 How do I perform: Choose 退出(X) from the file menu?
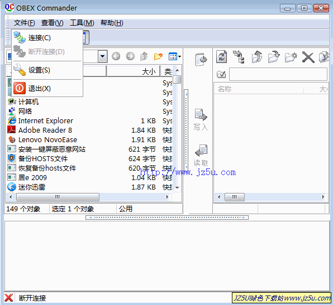pyautogui.click(x=47, y=88)
